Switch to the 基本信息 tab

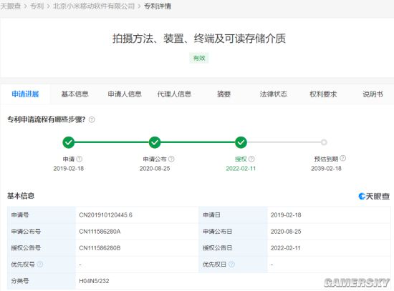coord(75,94)
